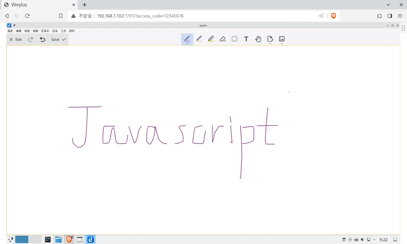The height and width of the screenshot is (244, 407).
Task: Toggle the browser sidebar panel
Action: coord(390,16)
